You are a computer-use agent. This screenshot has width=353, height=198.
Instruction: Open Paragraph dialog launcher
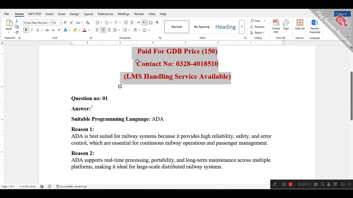pyautogui.click(x=160, y=38)
